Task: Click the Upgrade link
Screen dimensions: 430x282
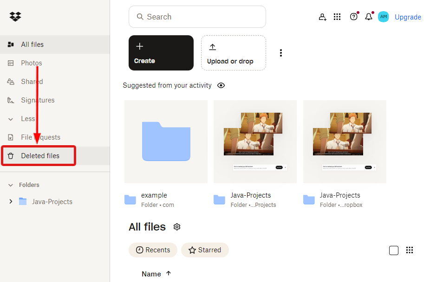Action: point(408,17)
